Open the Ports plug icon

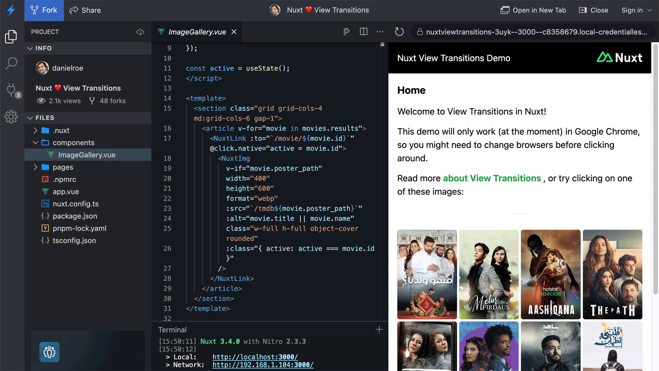(12, 90)
